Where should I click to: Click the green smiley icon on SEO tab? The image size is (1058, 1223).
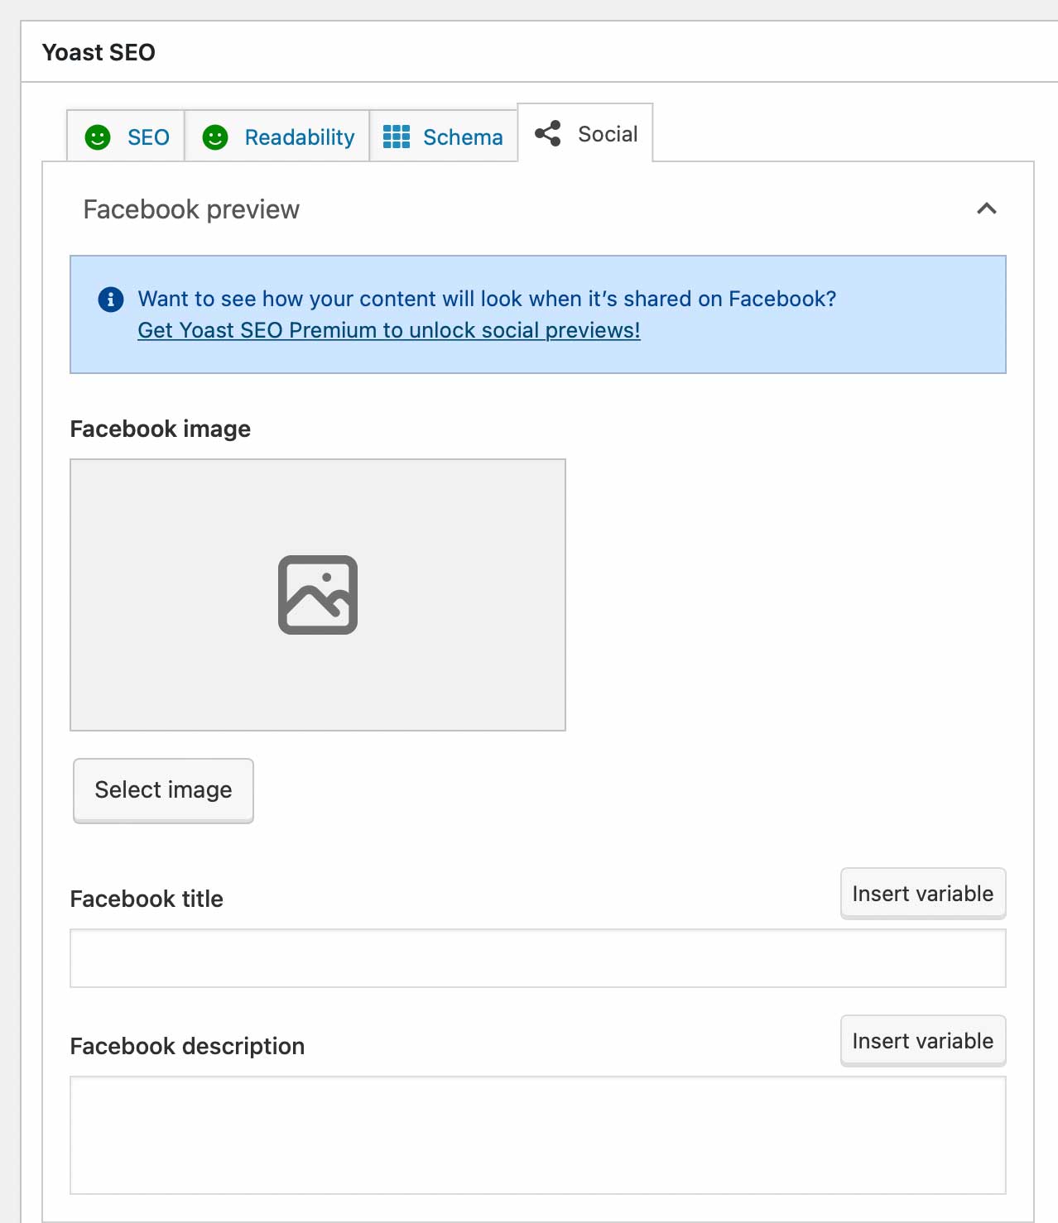point(99,137)
